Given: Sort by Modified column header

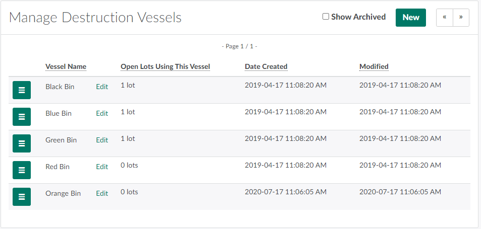Looking at the screenshot, I should click(x=373, y=66).
